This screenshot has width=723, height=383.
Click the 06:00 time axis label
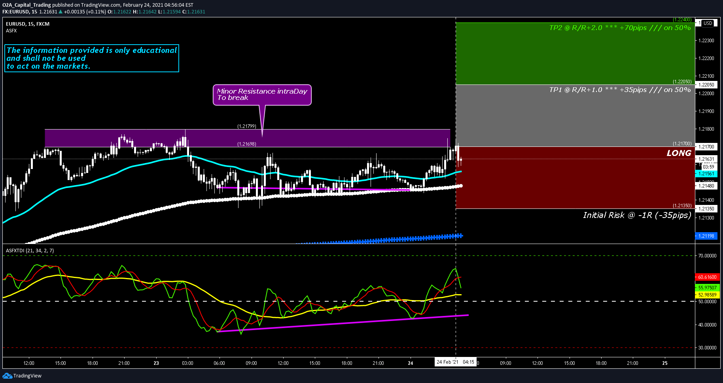219,363
